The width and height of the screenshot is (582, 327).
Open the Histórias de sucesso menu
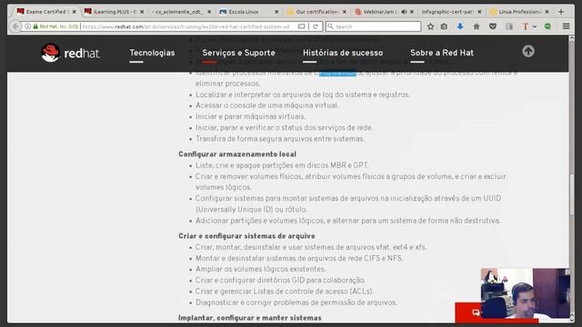[x=343, y=53]
